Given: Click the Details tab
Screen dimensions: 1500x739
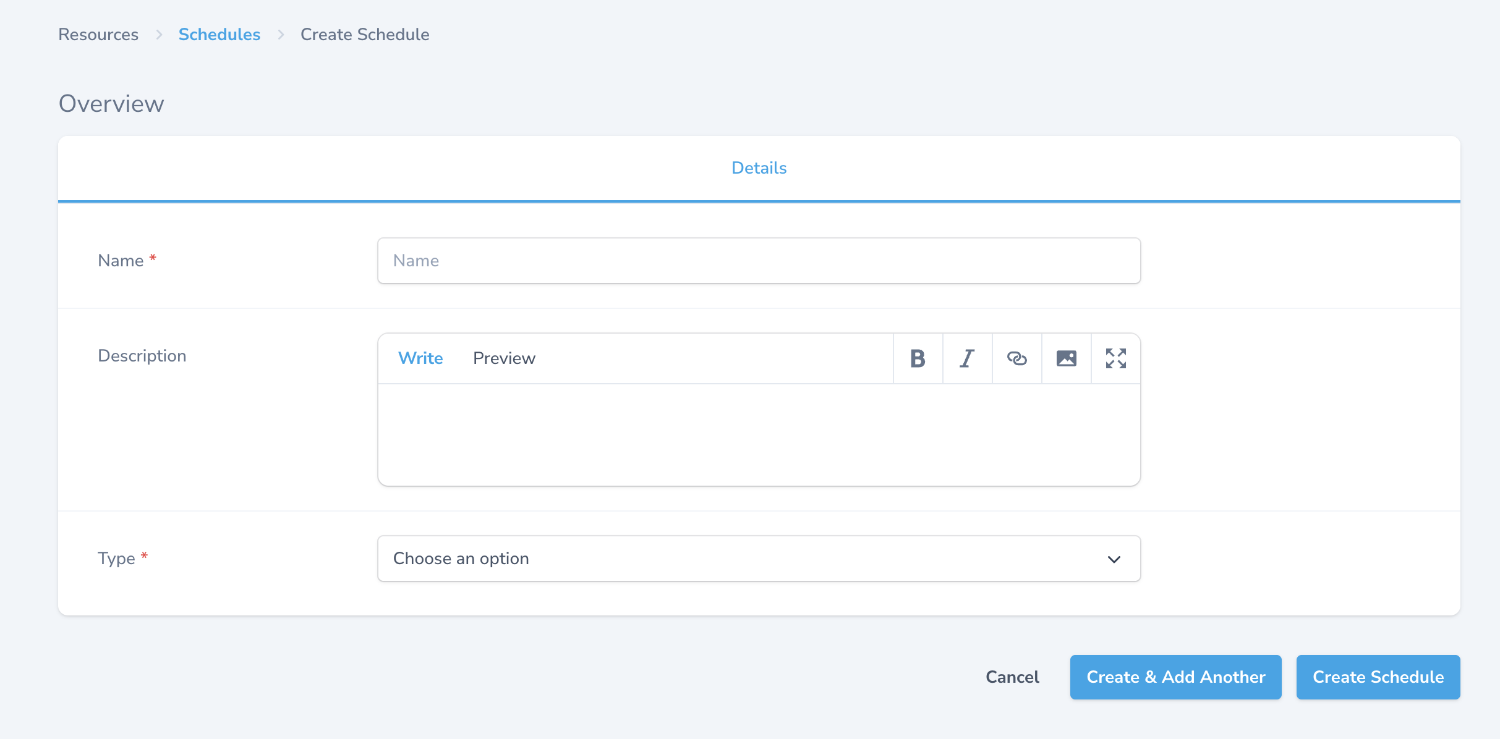Looking at the screenshot, I should [x=758, y=167].
